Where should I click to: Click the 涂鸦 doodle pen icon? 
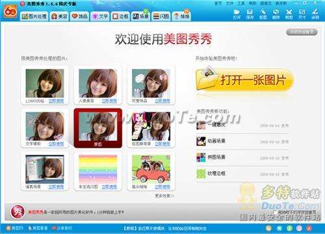click(315, 14)
